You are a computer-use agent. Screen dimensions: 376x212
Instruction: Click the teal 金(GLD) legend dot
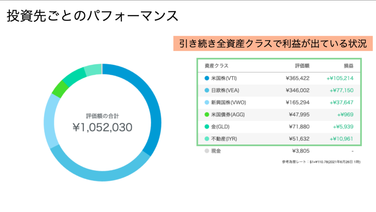click(206, 126)
